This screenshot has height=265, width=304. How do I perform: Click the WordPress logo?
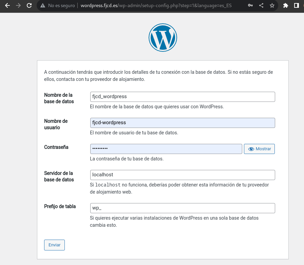tap(163, 38)
